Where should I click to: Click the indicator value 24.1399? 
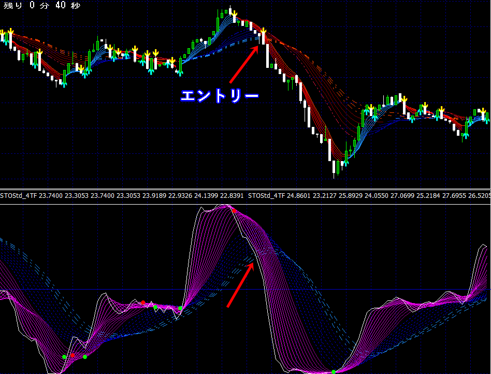pos(206,196)
